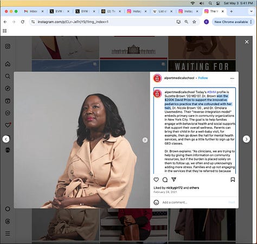Image resolution: width=257 pixels, height=244 pixels.
Task: Click the browser back arrow
Action: click(5, 22)
